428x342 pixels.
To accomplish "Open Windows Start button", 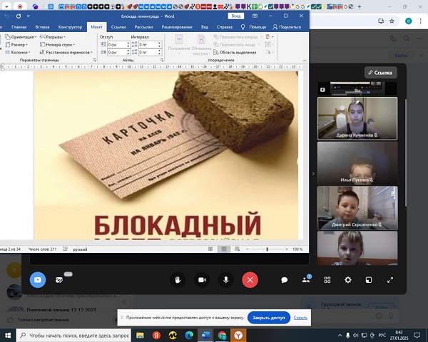I will [x=8, y=335].
